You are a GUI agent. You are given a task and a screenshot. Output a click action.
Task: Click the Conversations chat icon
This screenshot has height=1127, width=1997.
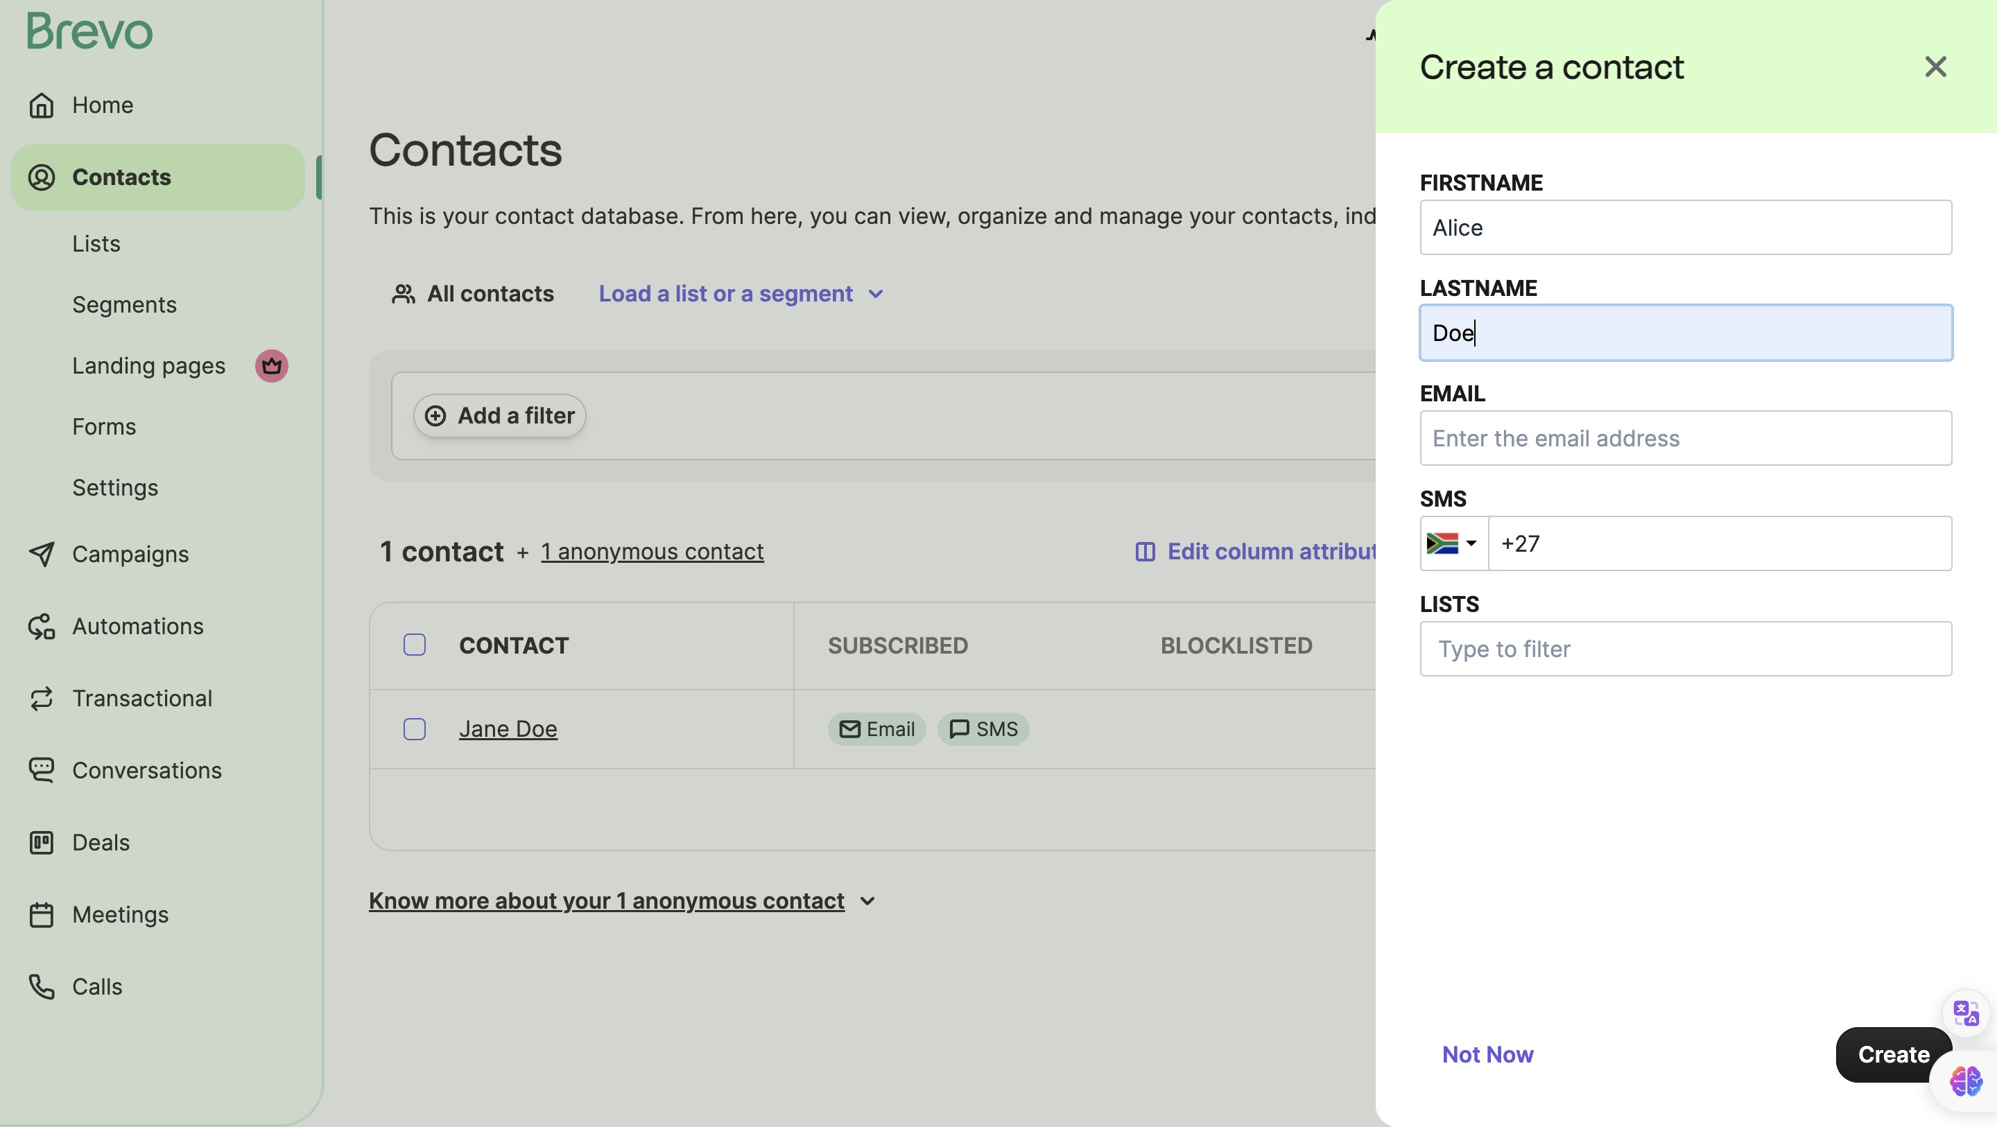coord(41,771)
